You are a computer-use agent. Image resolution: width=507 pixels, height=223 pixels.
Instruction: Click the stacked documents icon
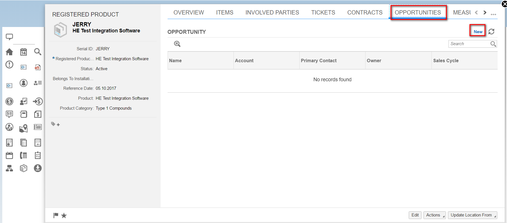click(x=24, y=143)
